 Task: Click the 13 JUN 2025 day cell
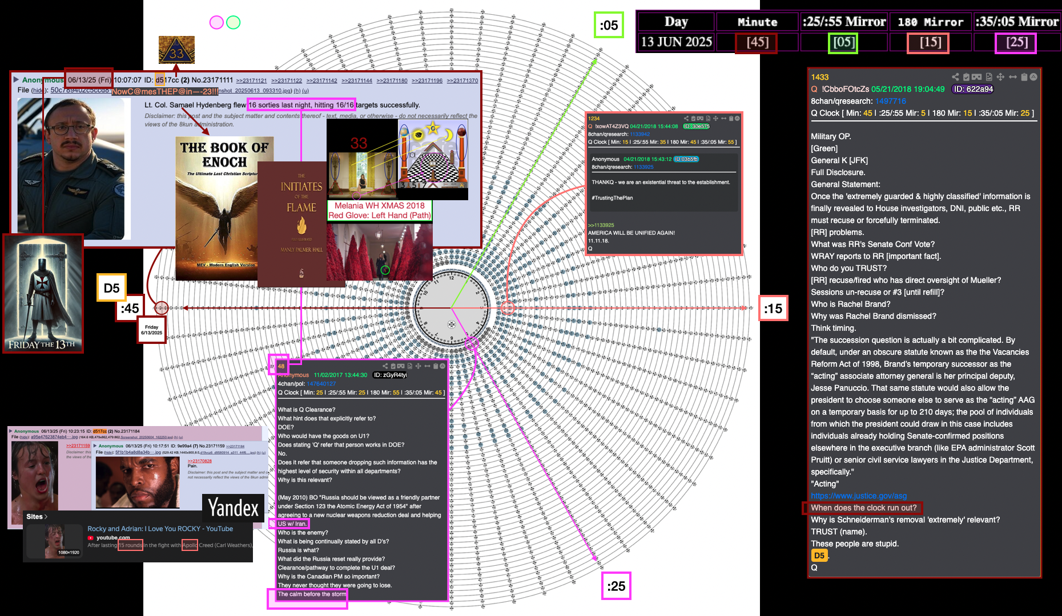676,42
